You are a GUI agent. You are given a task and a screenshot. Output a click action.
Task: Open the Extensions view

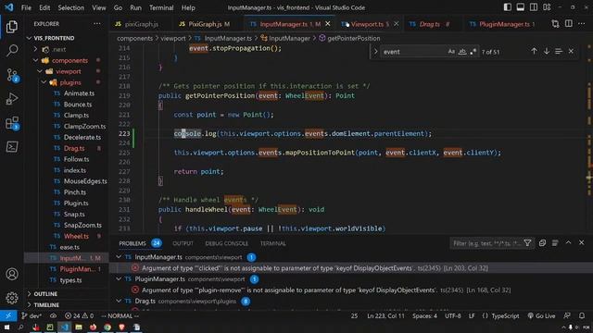pyautogui.click(x=12, y=123)
